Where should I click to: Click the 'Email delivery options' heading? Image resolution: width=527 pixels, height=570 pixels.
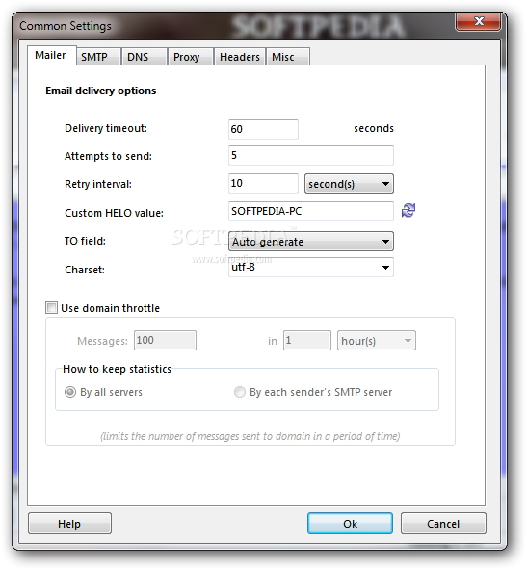click(x=101, y=91)
